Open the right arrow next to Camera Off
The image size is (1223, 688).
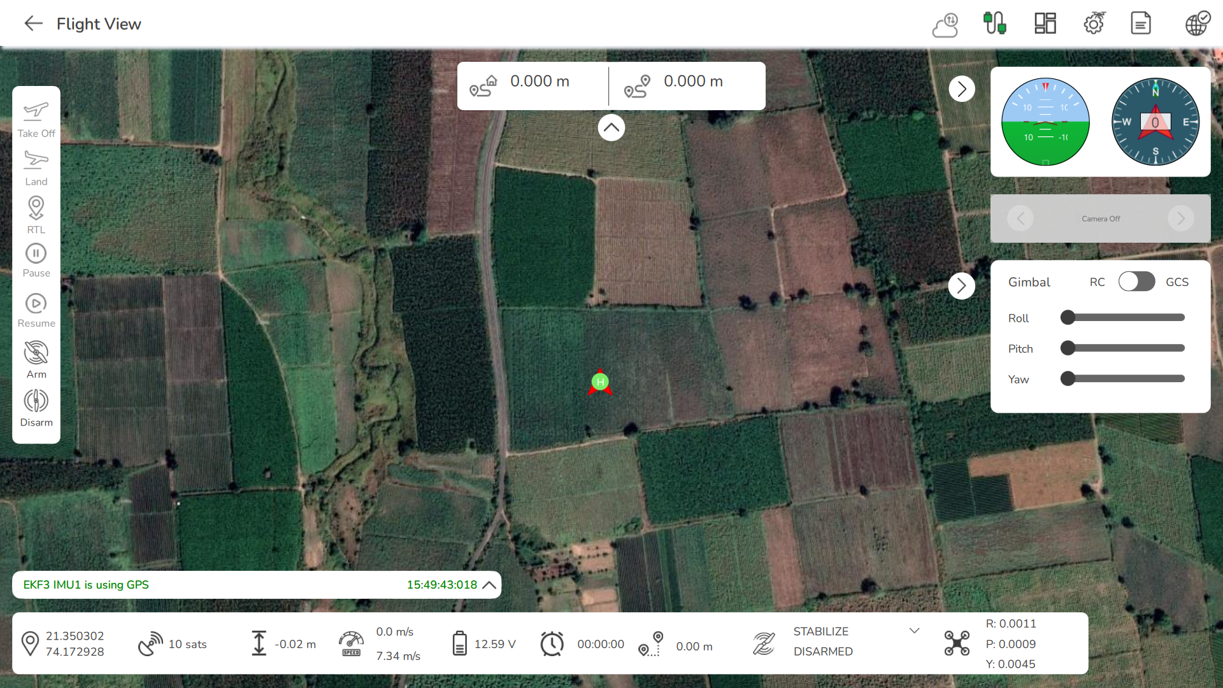1180,218
